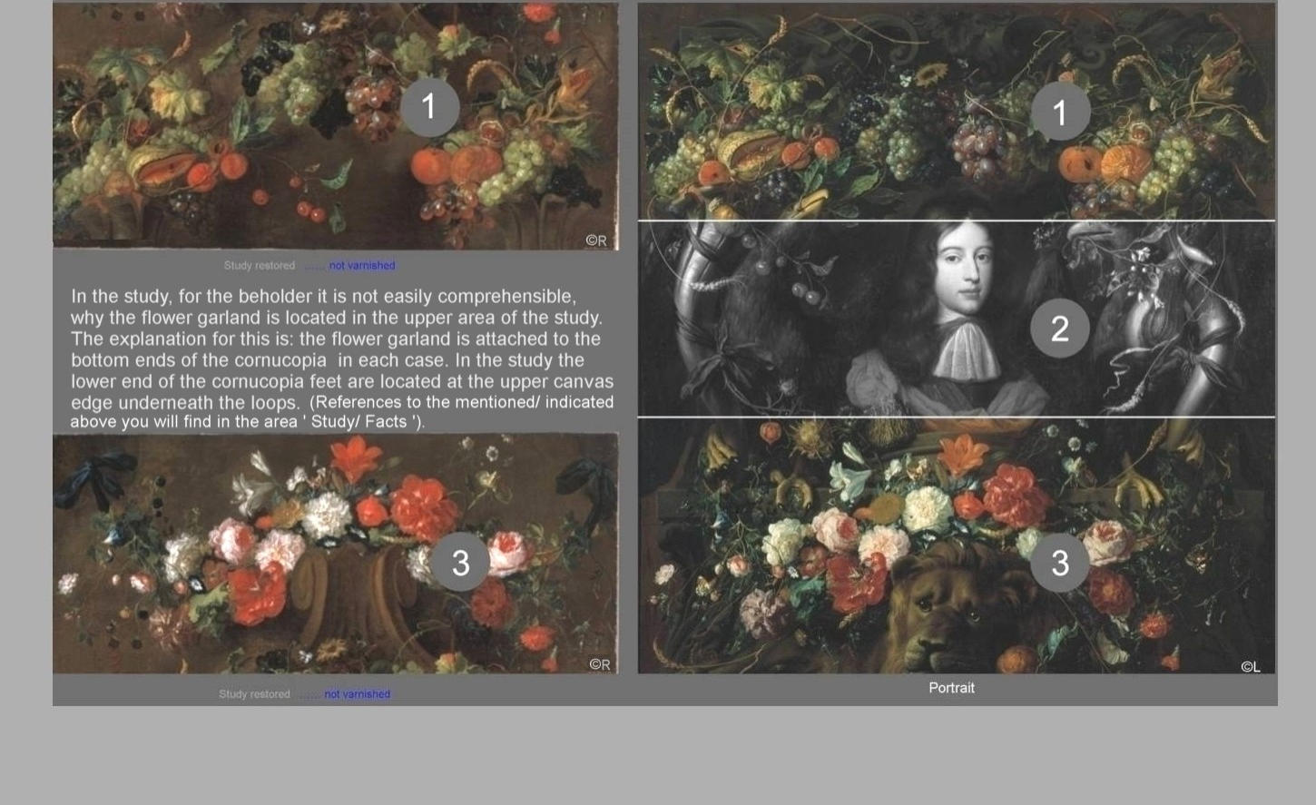Click 'Study restored' label below fruit study

(x=260, y=266)
